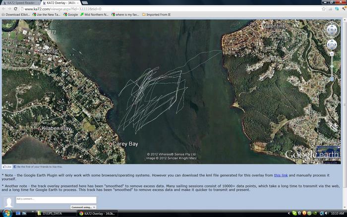Viewport: 347px width, 217px height.
Task: Click the Facebook Like button
Action: pos(7,167)
